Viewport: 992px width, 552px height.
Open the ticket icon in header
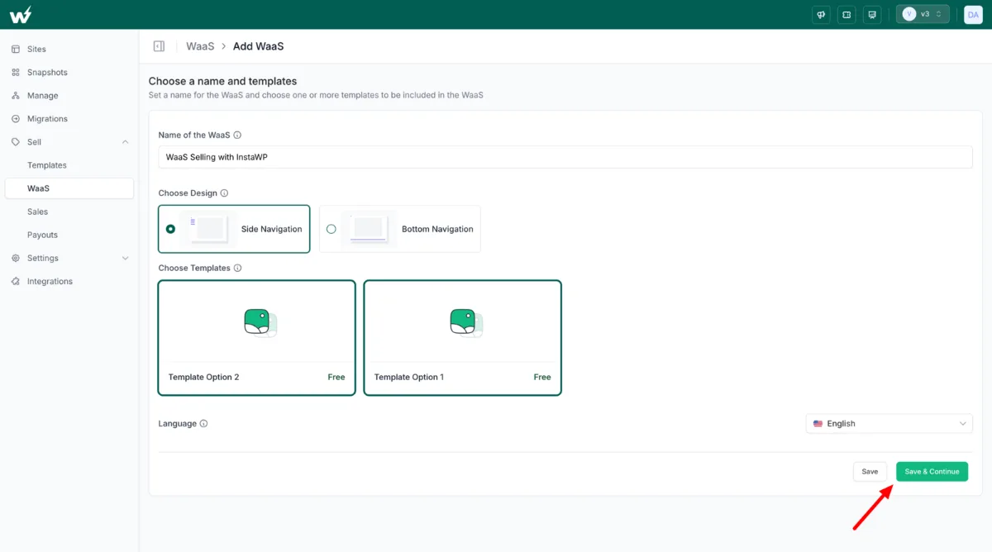[846, 14]
